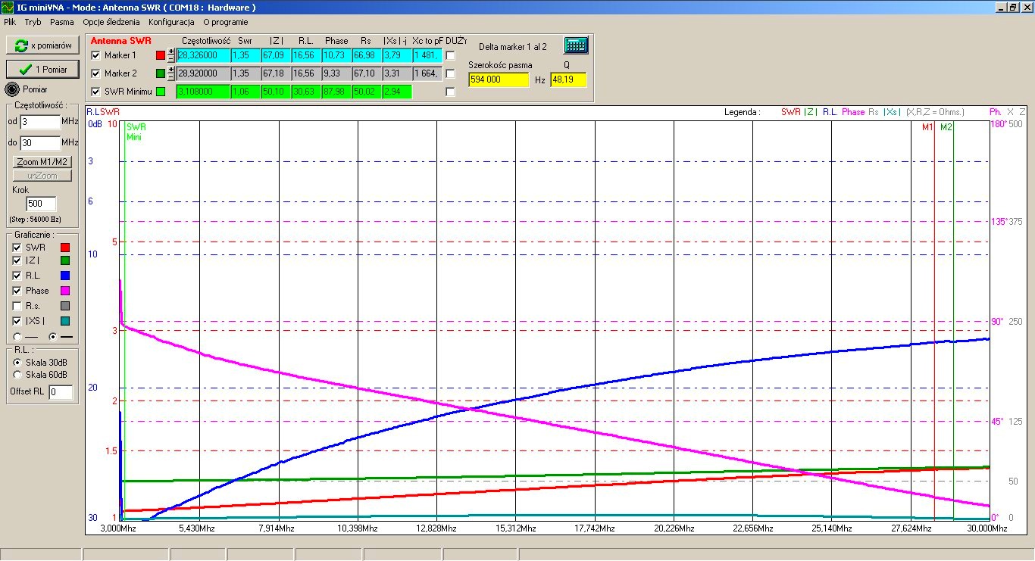The height and width of the screenshot is (561, 1035).
Task: Open the Tryb menu
Action: click(33, 22)
